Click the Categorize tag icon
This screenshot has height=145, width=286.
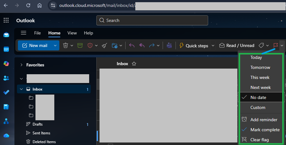(x=262, y=45)
